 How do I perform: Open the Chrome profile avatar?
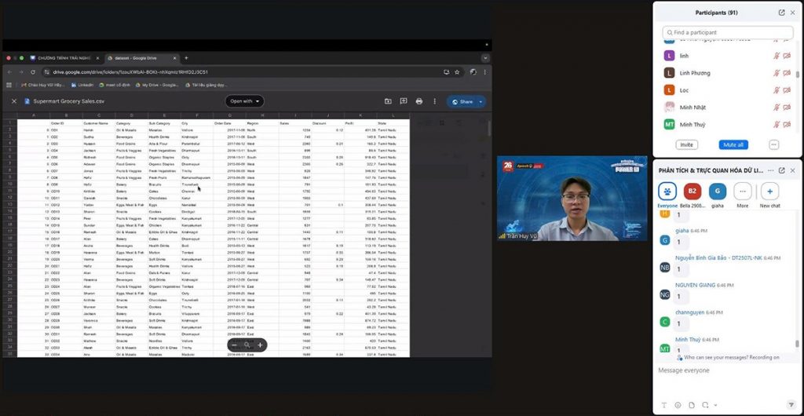473,72
